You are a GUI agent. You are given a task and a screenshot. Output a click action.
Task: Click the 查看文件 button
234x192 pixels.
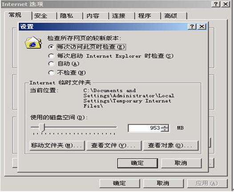(114, 145)
